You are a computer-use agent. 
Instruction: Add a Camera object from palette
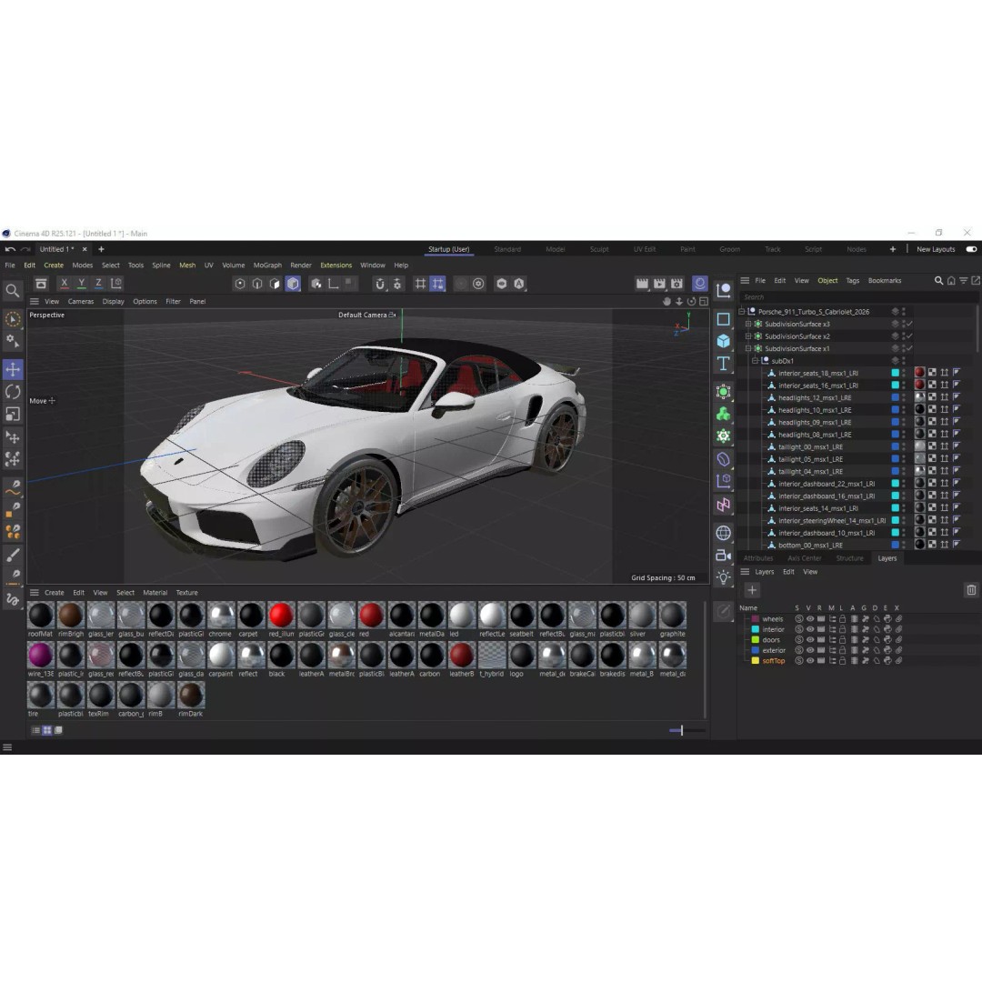tap(724, 555)
